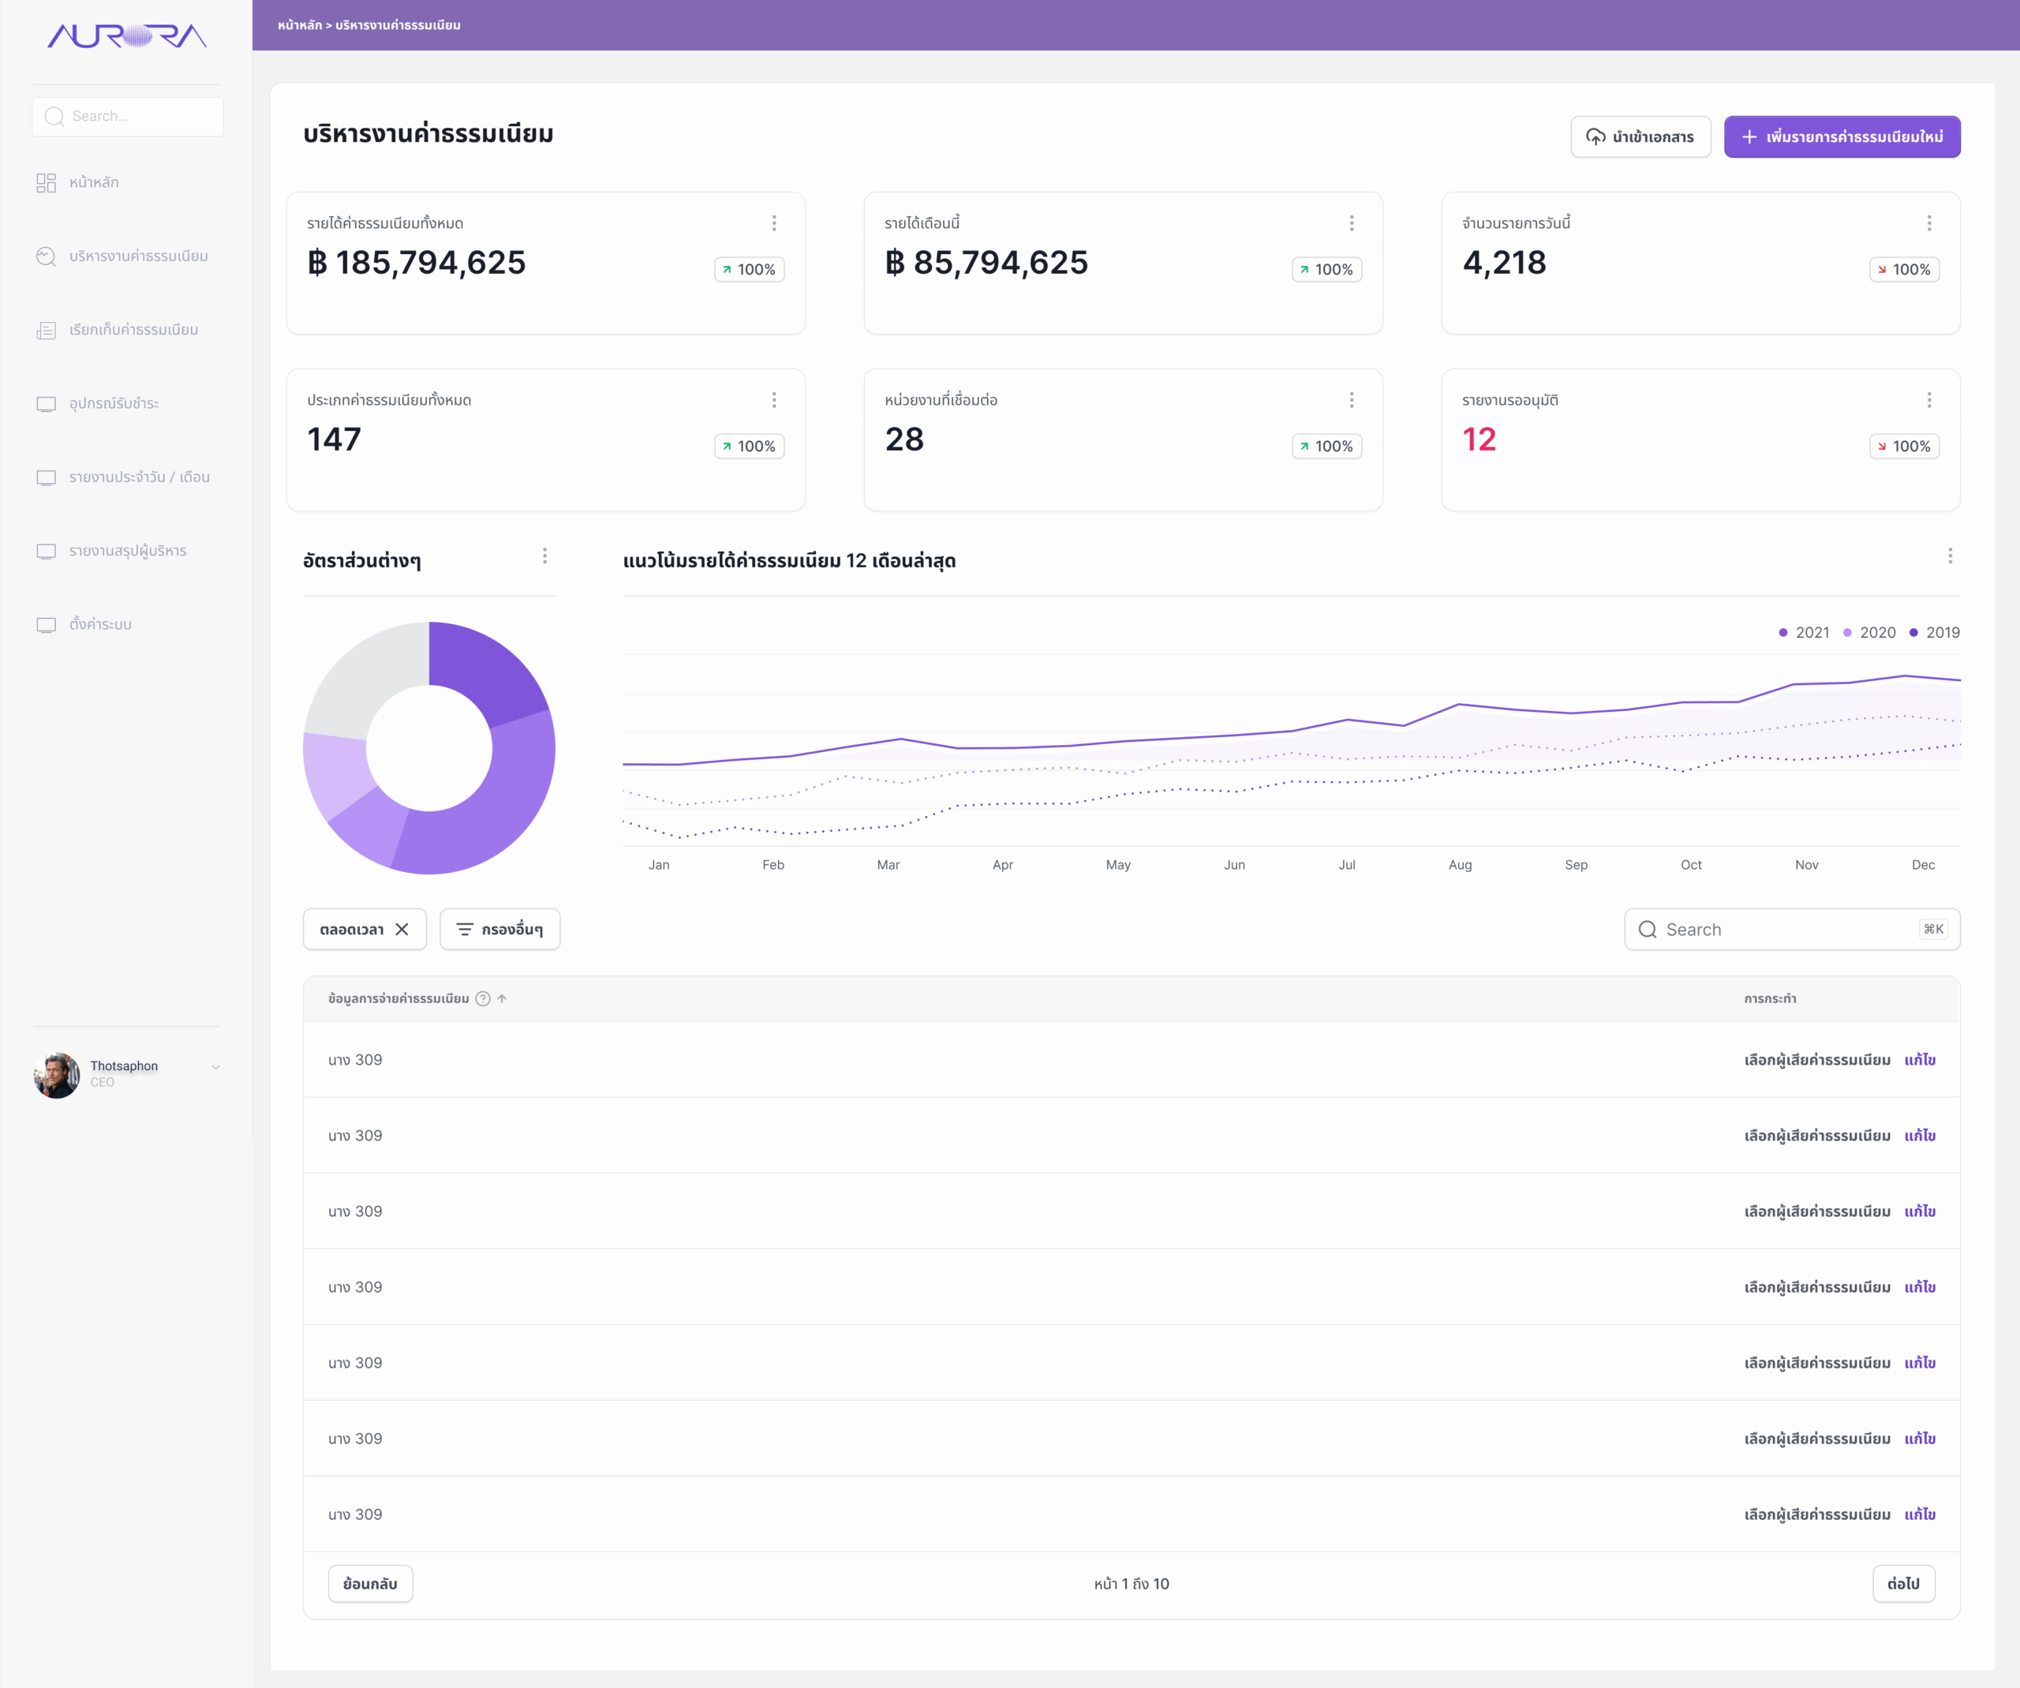Open kebab menu on รายงานรออนุมัติ card

coord(1928,400)
